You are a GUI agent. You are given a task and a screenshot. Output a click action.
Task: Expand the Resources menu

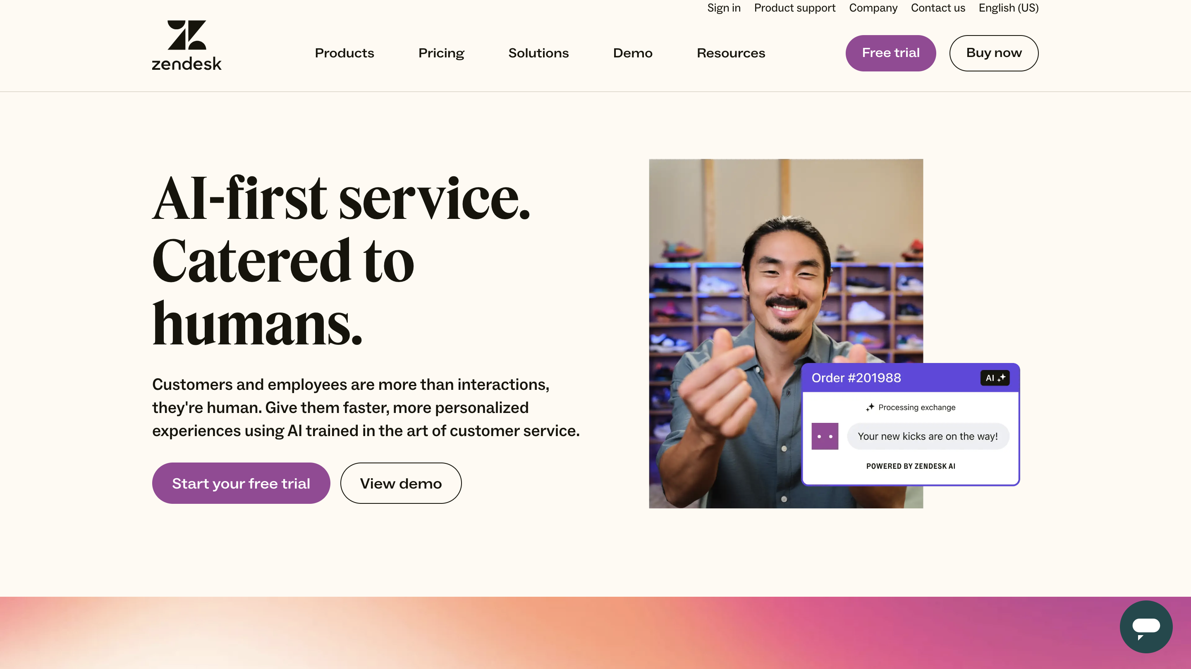pos(730,53)
